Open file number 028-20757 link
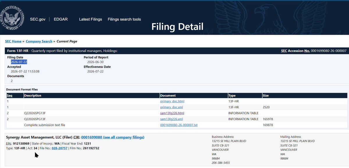 tap(60, 148)
